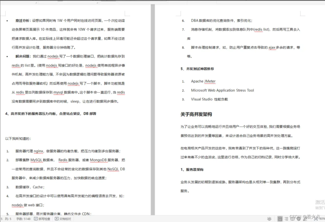Image resolution: width=325 pixels, height=222 pixels.
Task: Click item 7 line about 消息存储机制
Action: pos(245,30)
